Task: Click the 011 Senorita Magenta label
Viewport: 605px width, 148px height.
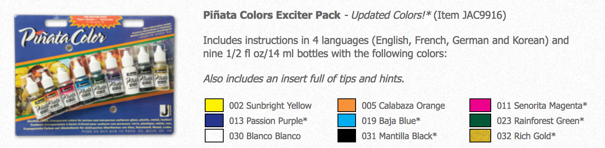Action: [542, 106]
